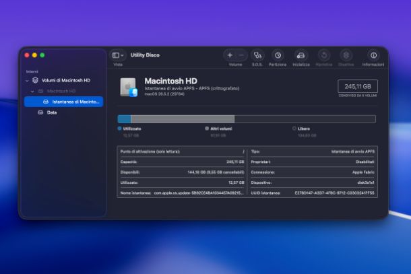Click the Proprietari value Disabilitati
411x274 pixels.
(365, 162)
